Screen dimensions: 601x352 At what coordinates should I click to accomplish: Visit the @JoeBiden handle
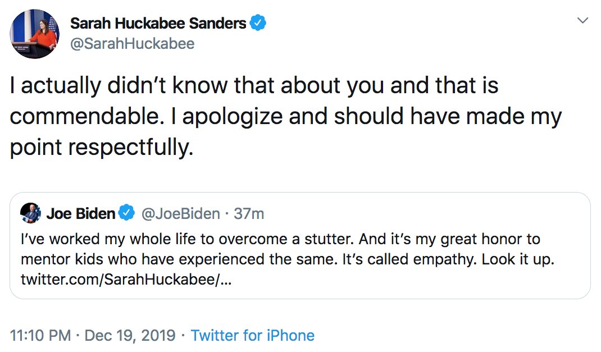coord(180,214)
